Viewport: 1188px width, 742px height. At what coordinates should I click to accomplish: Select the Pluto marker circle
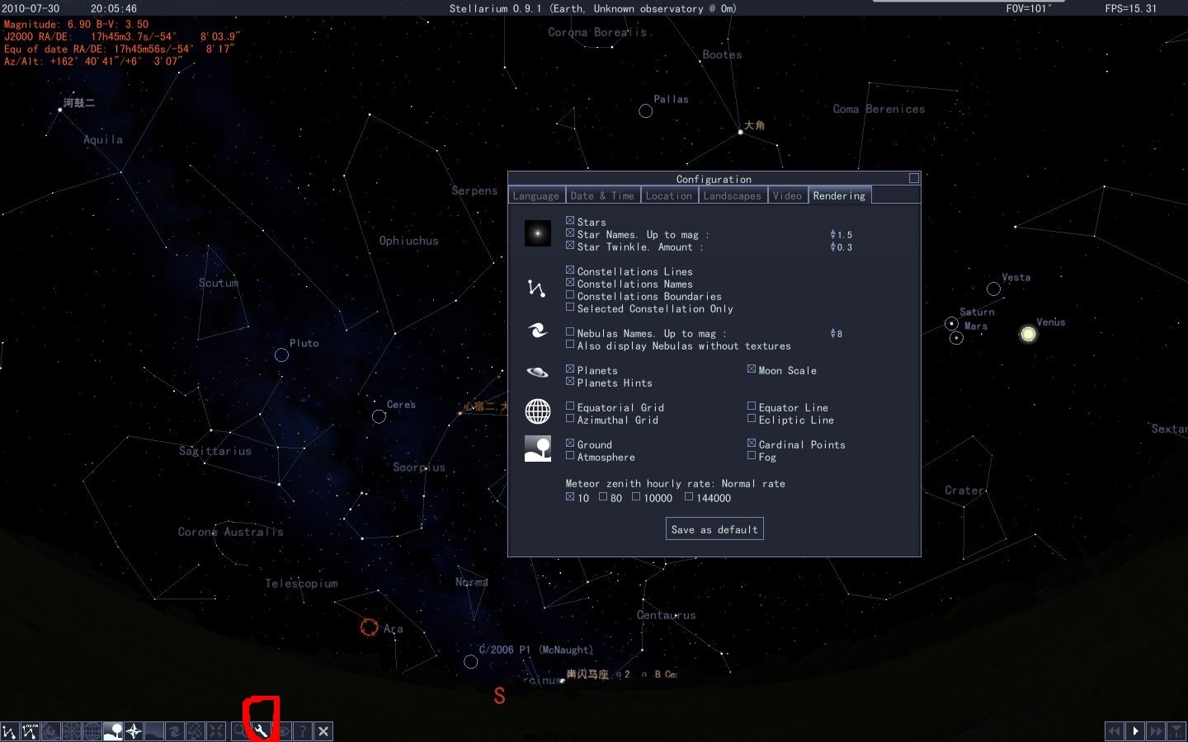click(x=281, y=355)
